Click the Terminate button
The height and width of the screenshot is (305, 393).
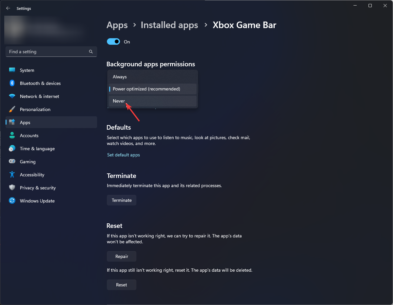[x=122, y=200]
